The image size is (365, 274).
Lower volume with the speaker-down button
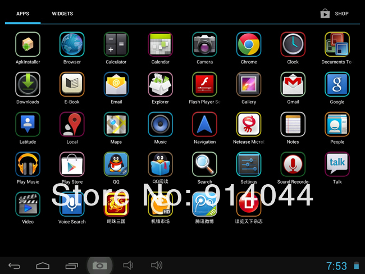click(x=128, y=265)
